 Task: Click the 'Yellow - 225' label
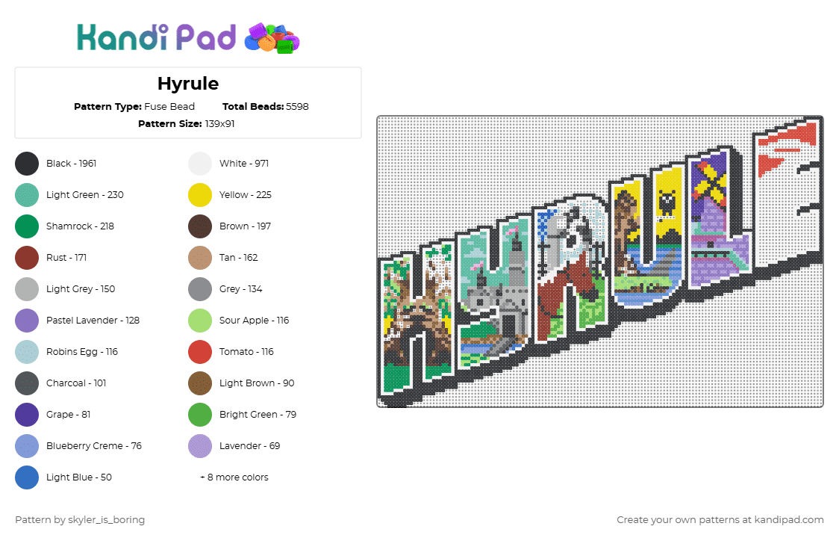coord(245,195)
